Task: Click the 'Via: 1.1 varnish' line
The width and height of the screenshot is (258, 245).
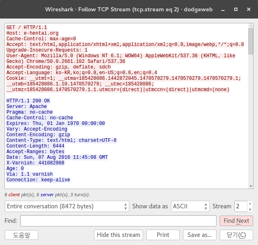Action: [x=29, y=174]
